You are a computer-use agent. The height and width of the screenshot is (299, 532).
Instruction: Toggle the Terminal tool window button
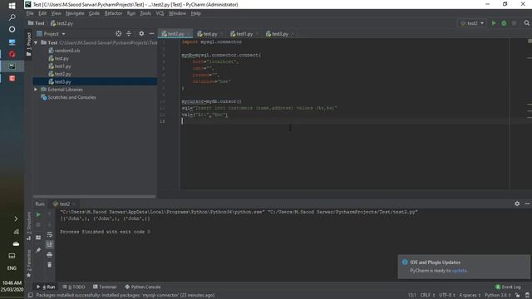(105, 287)
